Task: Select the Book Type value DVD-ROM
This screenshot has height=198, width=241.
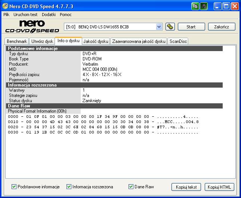Action: 92,59
